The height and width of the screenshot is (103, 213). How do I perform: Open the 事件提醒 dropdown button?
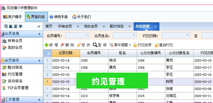(x=120, y=45)
